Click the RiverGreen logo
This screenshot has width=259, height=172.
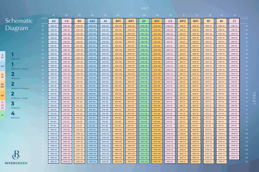[x=16, y=157]
